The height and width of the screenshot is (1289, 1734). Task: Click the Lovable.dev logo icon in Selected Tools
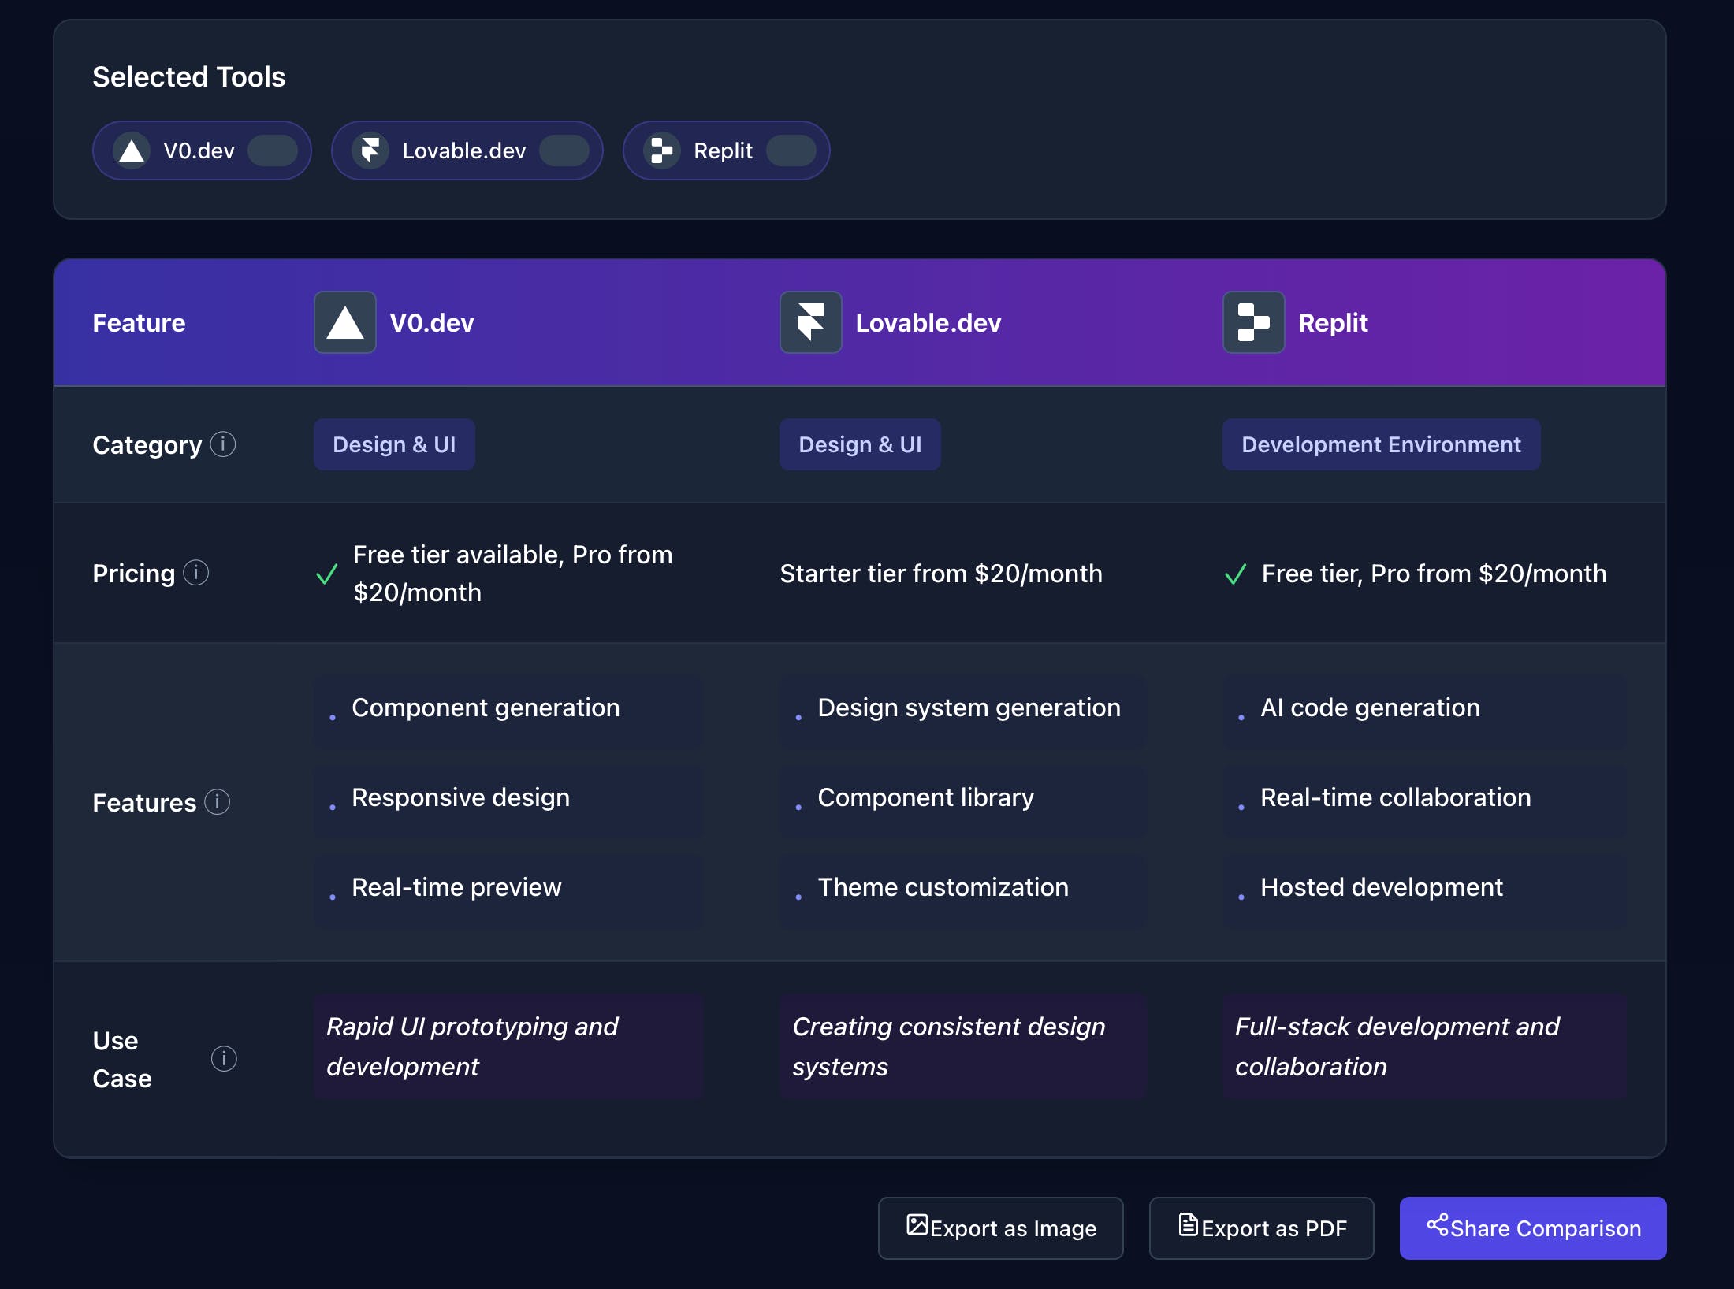pyautogui.click(x=370, y=150)
